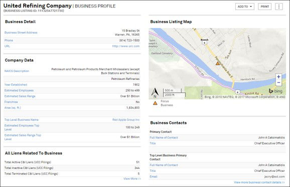Click the top-level value 100 to 249
Image resolution: width=290 pixels, height=187 pixels.
pyautogui.click(x=132, y=127)
